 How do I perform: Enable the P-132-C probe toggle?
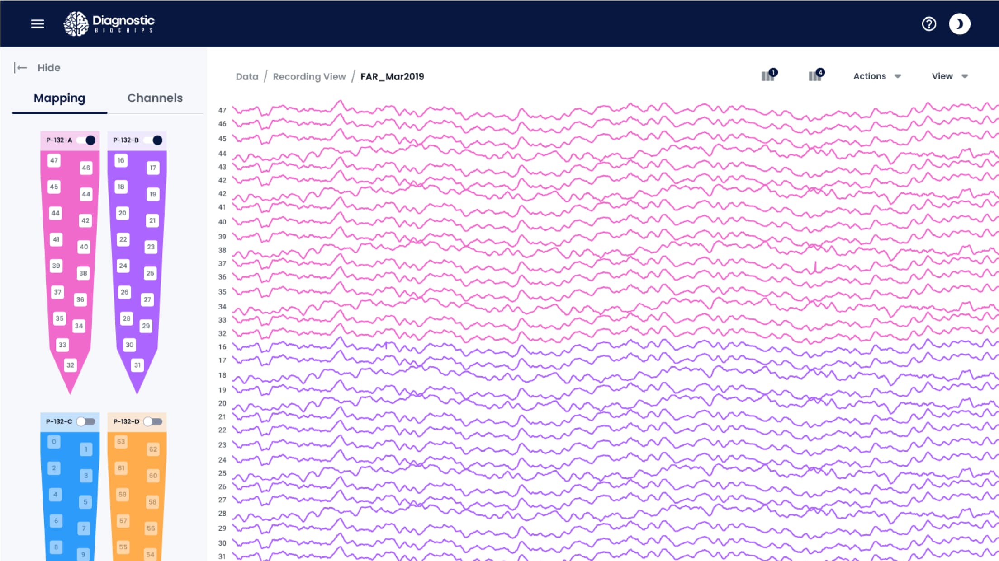[x=85, y=421]
